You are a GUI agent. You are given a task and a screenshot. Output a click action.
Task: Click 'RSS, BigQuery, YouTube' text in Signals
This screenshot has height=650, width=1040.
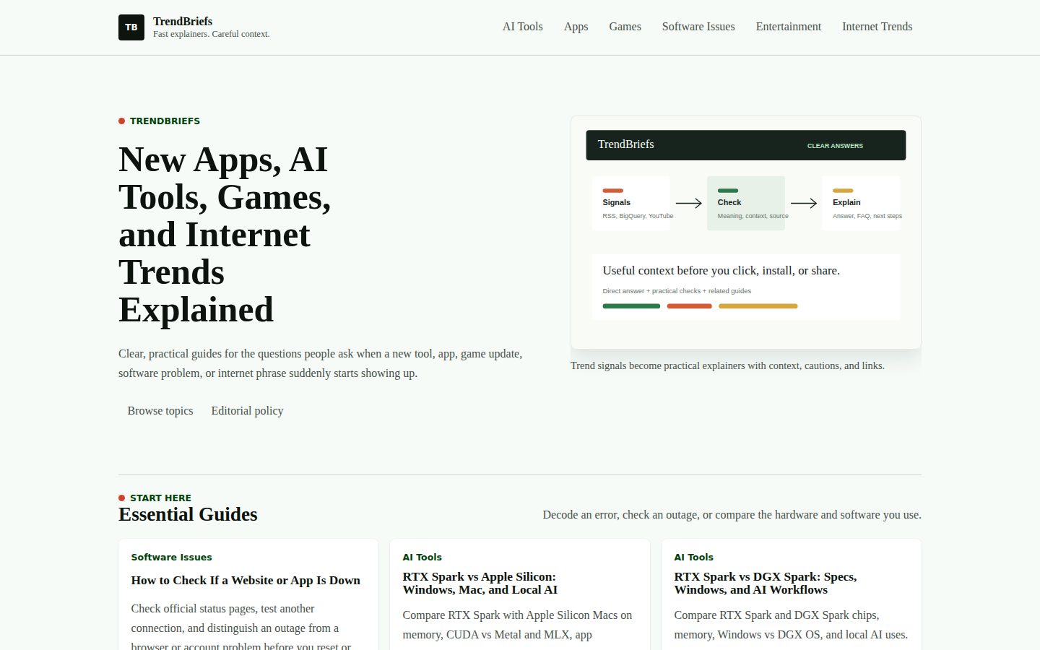638,216
